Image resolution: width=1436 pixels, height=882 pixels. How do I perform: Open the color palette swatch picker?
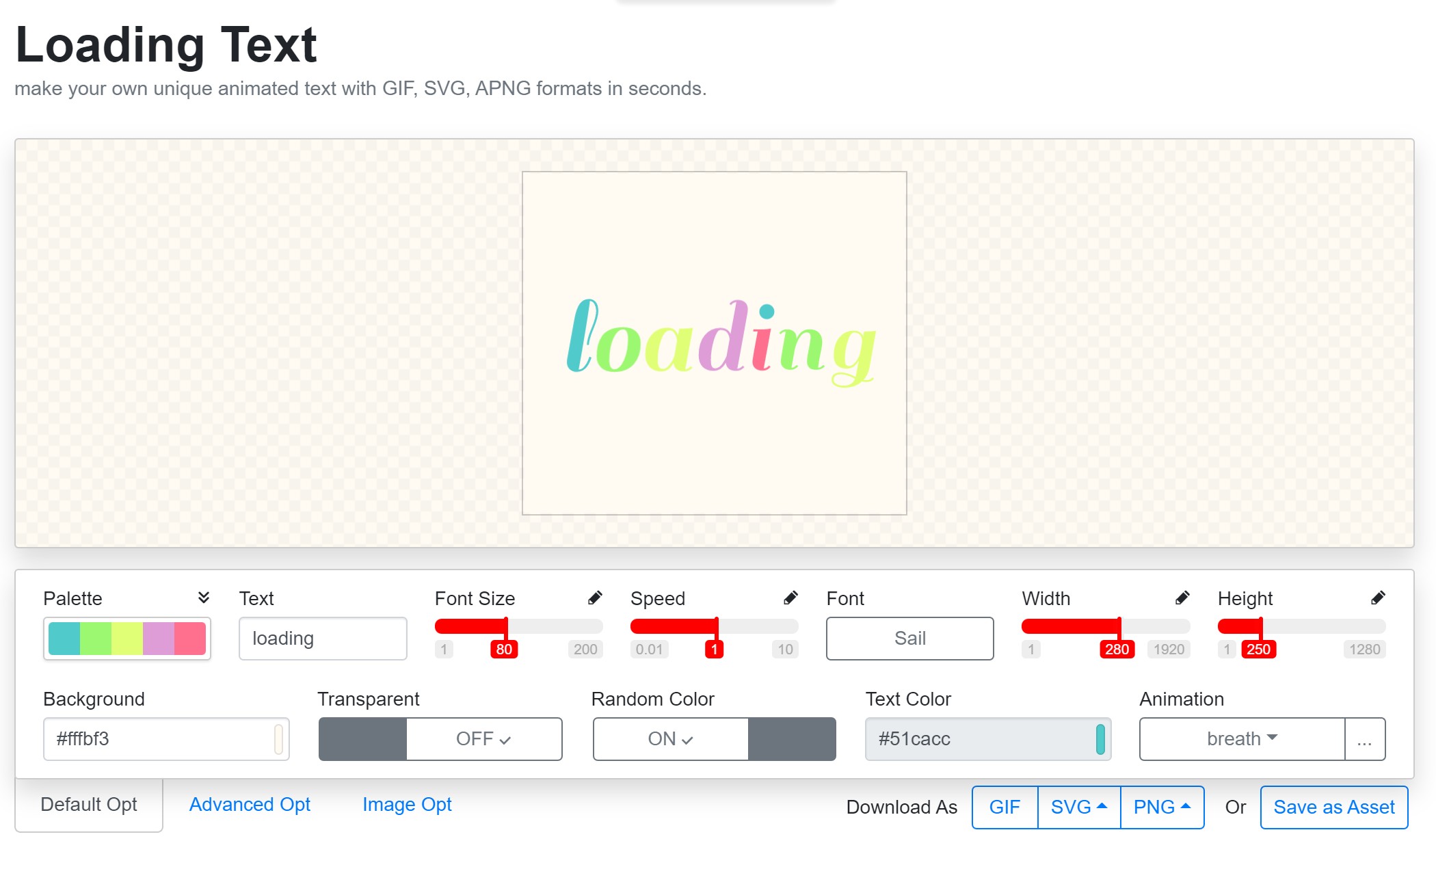127,639
